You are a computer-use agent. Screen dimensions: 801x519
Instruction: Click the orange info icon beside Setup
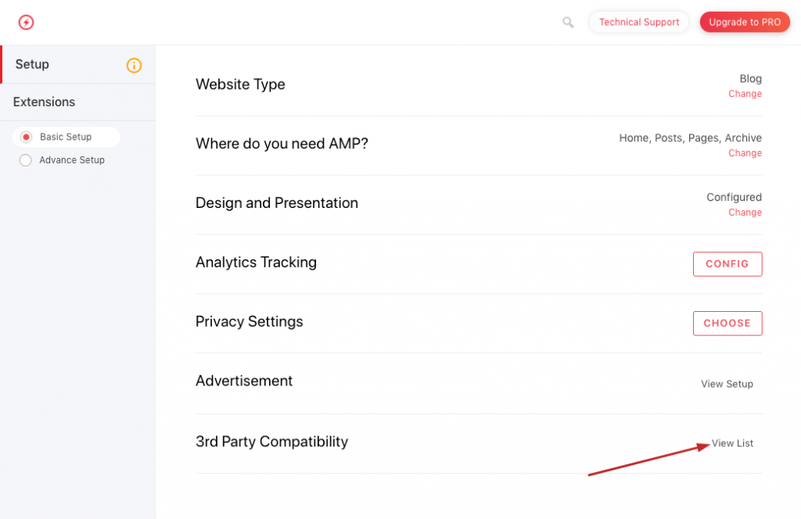(x=134, y=66)
